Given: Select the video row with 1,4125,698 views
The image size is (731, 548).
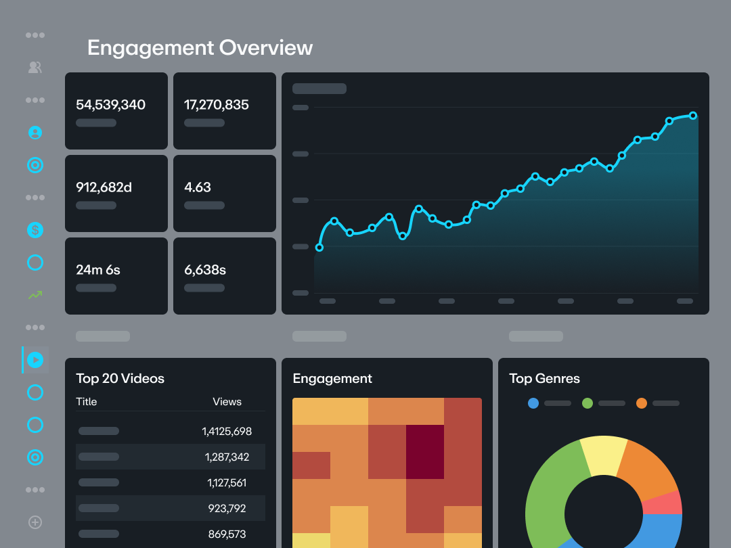Looking at the screenshot, I should (171, 431).
